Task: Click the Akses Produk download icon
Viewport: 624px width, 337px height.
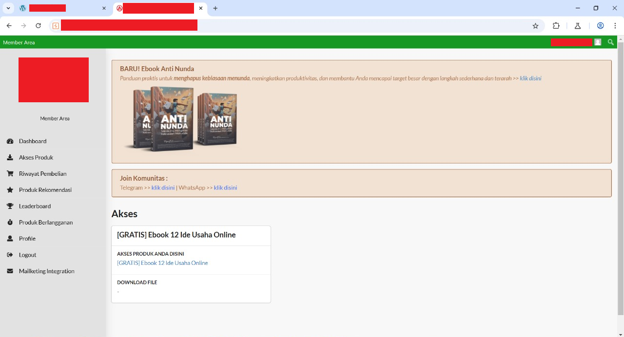Action: [x=10, y=157]
